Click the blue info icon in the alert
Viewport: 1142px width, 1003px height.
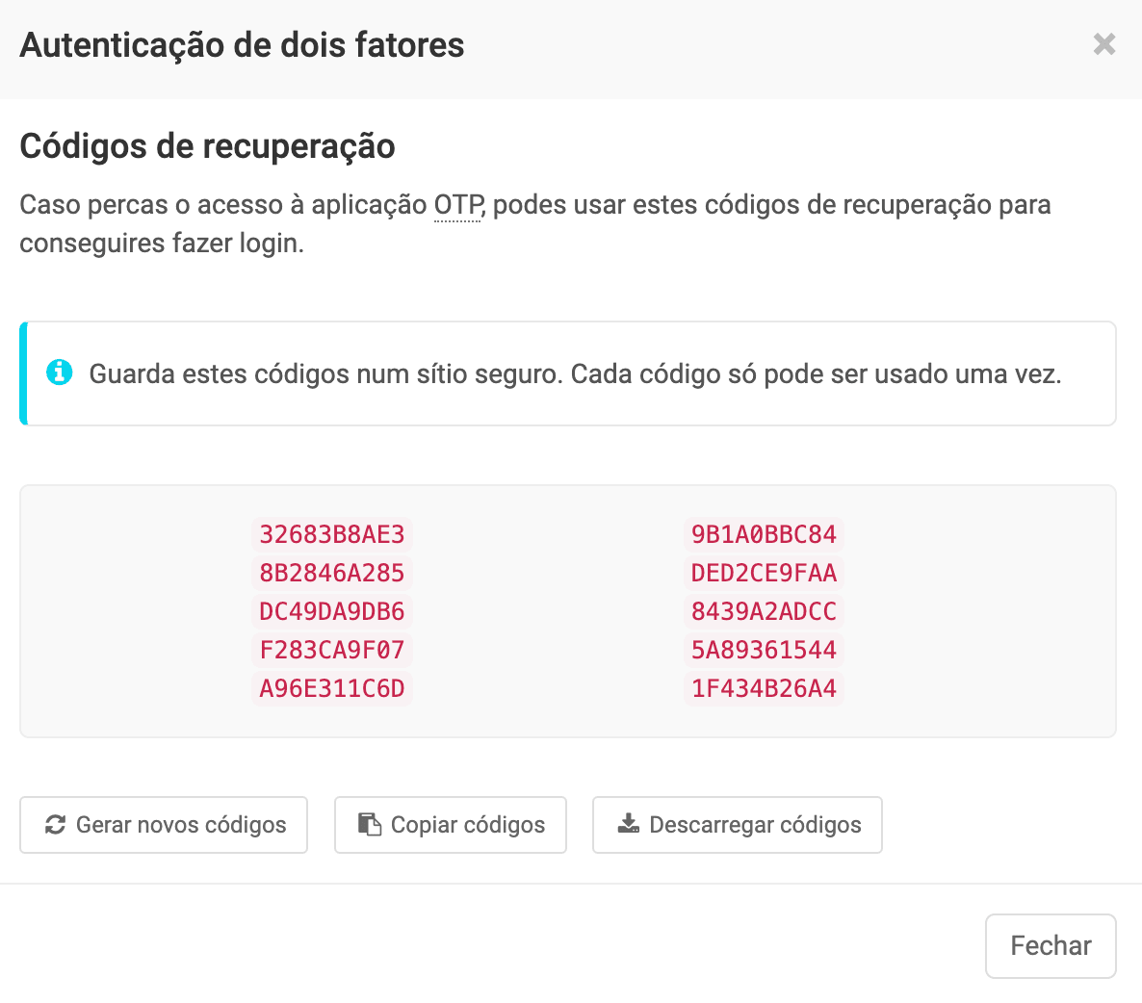click(60, 373)
